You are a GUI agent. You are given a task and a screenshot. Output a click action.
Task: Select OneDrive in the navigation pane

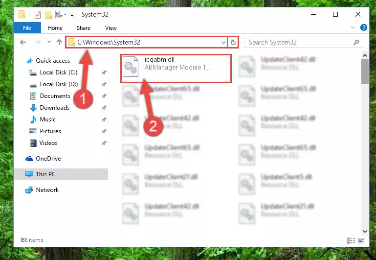[48, 159]
